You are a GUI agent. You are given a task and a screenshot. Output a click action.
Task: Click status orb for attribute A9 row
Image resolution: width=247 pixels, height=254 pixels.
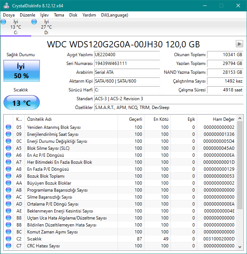[8, 176]
